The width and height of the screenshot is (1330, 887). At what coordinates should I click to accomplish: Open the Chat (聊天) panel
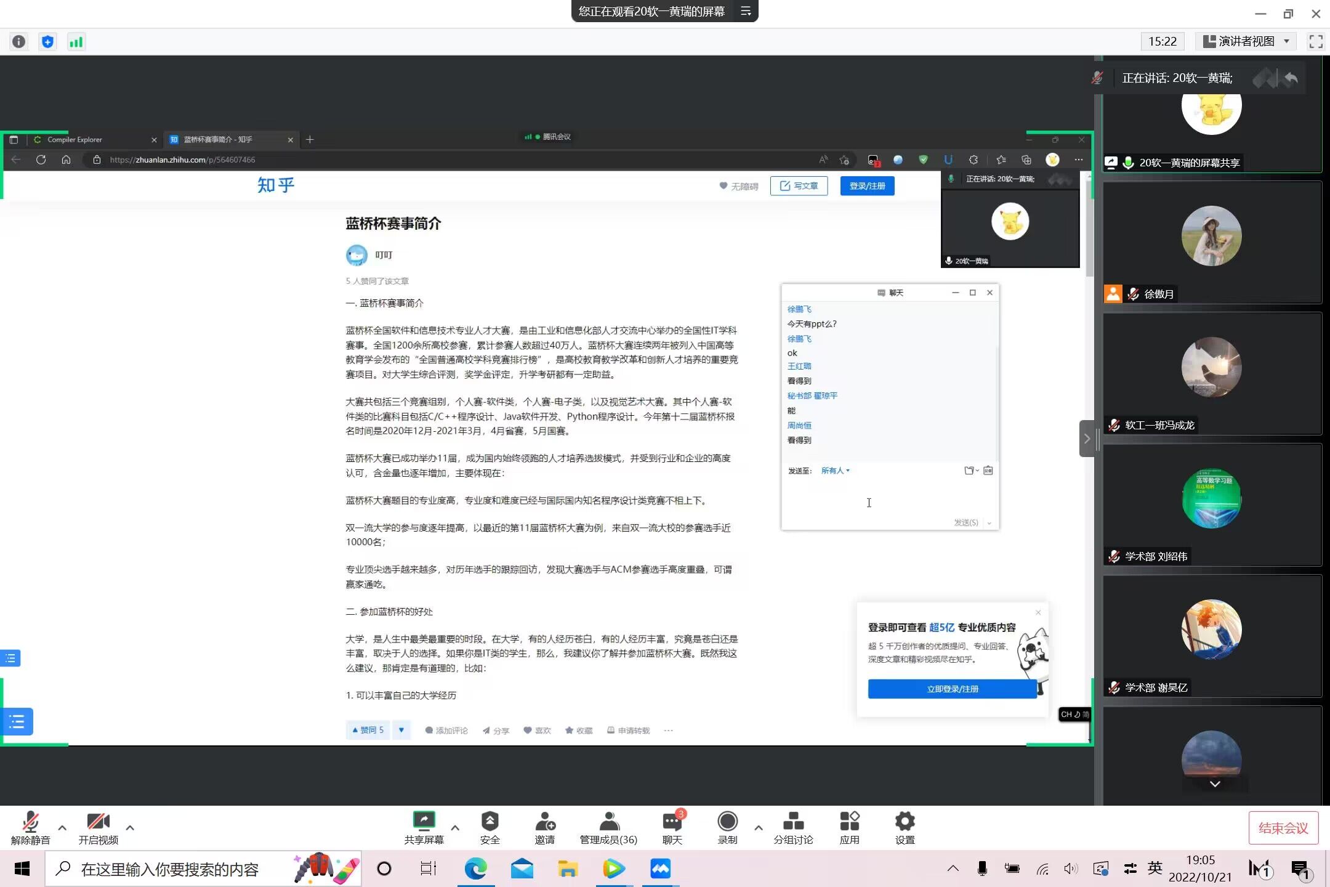[672, 822]
